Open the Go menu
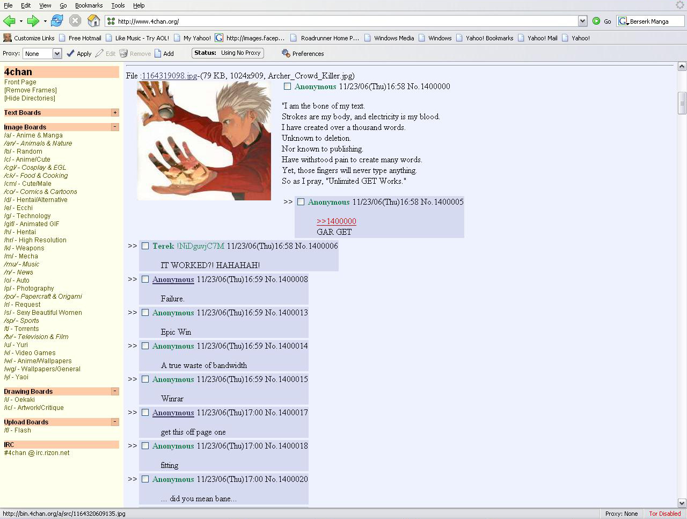 click(63, 5)
